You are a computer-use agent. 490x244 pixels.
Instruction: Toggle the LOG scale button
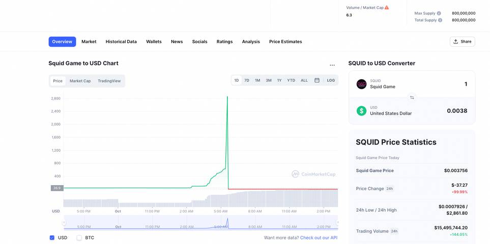pos(331,80)
